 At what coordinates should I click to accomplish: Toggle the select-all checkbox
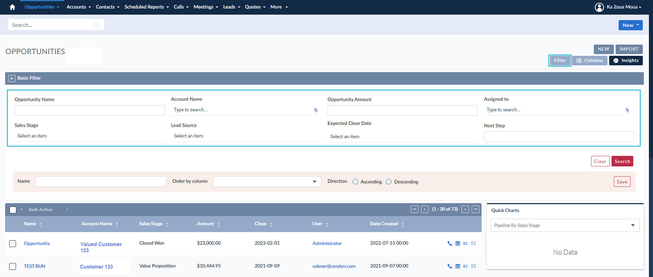[13, 210]
